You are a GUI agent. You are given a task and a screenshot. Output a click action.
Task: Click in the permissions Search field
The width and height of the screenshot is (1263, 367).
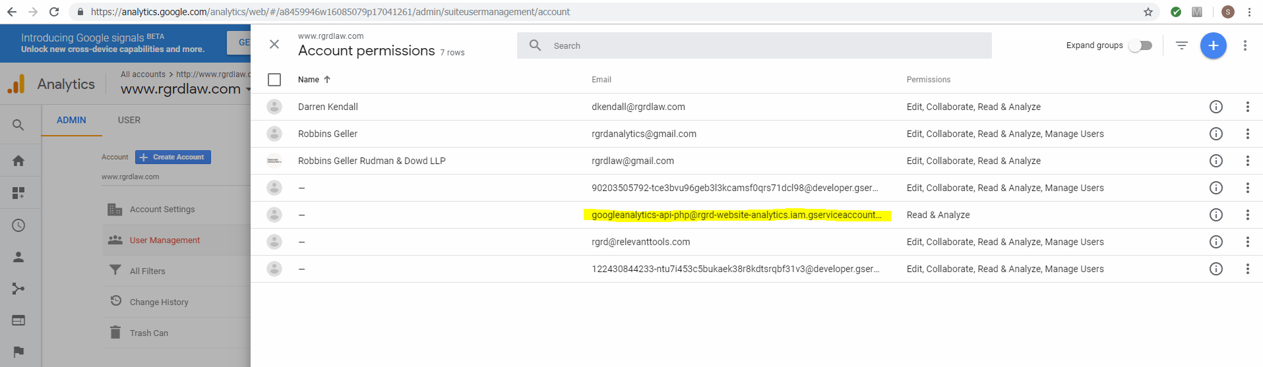[x=754, y=45]
